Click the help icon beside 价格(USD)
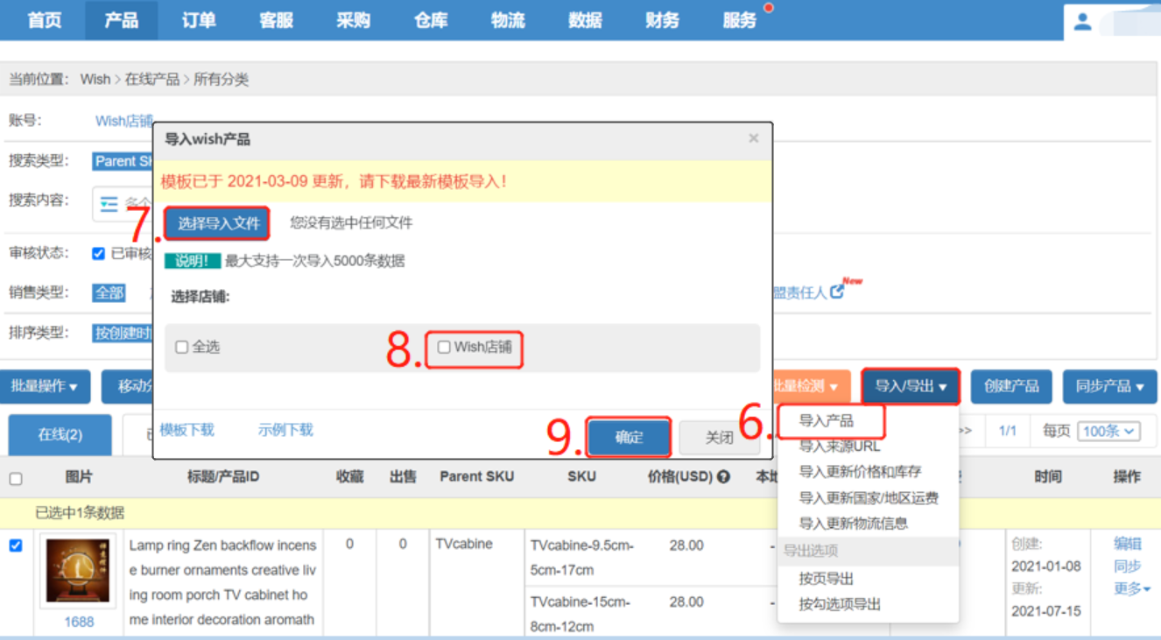Image resolution: width=1161 pixels, height=640 pixels. pyautogui.click(x=723, y=477)
